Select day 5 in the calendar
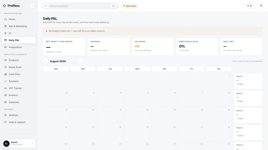 [x=137, y=98]
